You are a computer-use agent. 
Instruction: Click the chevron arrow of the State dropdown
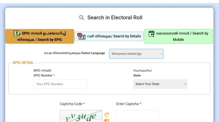[x=185, y=84]
